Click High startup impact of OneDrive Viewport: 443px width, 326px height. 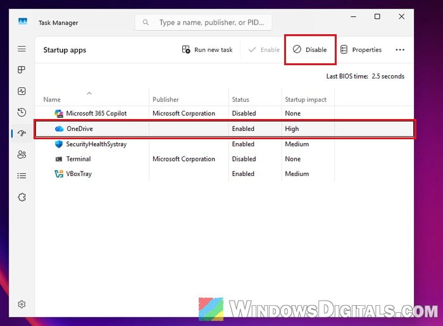pos(292,129)
